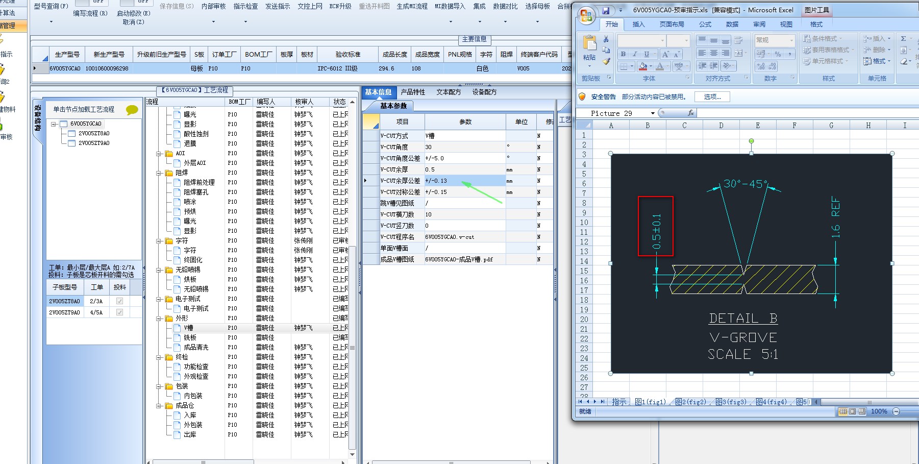Select the 2V005ZT8A0 sub-board tree node
This screenshot has height=464, width=919.
click(x=94, y=134)
